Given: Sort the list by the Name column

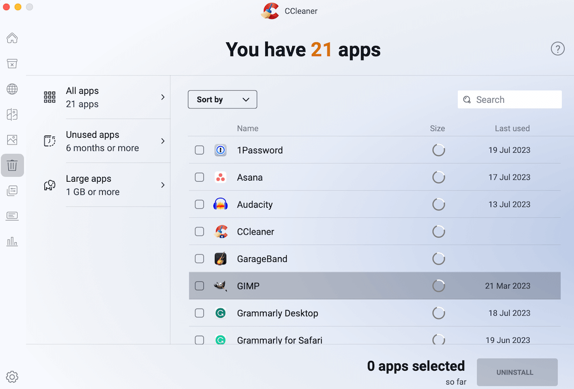Looking at the screenshot, I should pyautogui.click(x=247, y=128).
